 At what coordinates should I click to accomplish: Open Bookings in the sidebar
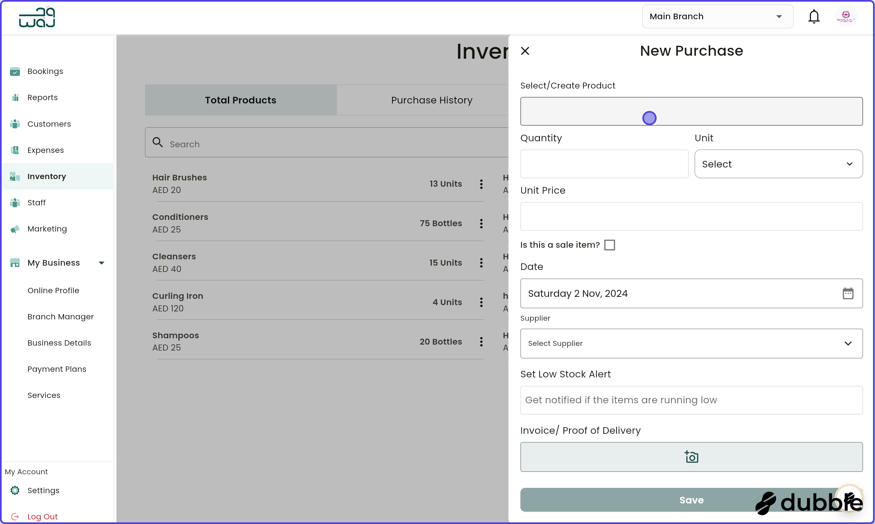45,71
